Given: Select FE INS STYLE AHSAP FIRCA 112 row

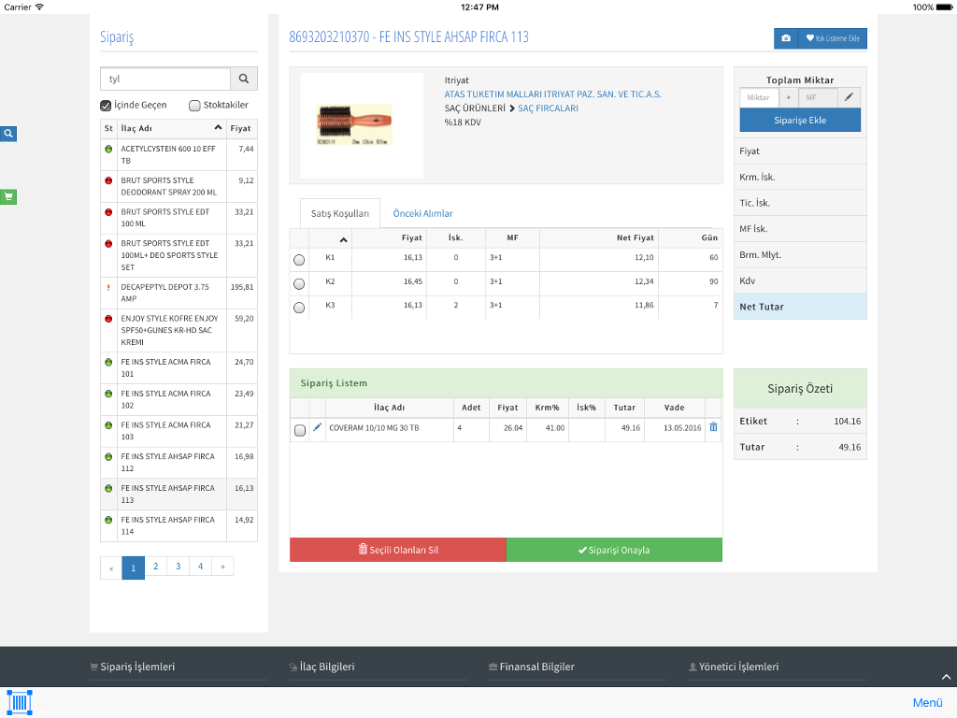Looking at the screenshot, I should point(179,463).
